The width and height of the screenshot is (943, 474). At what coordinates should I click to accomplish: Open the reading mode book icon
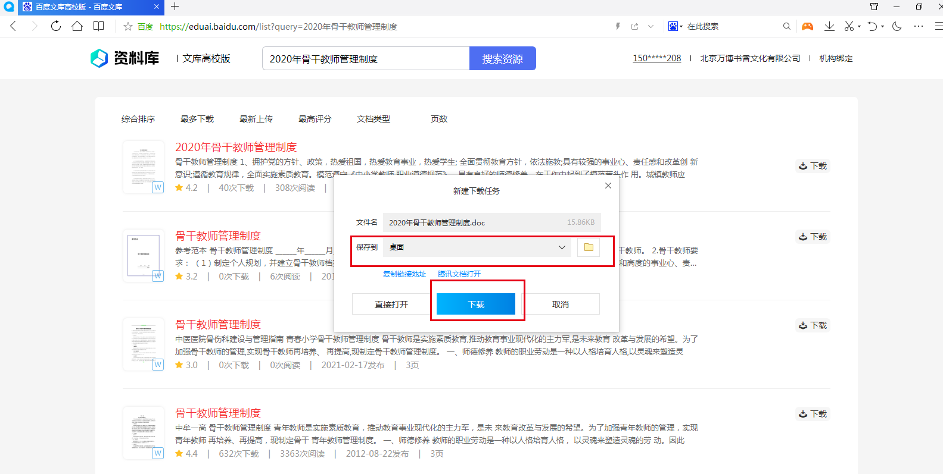99,26
